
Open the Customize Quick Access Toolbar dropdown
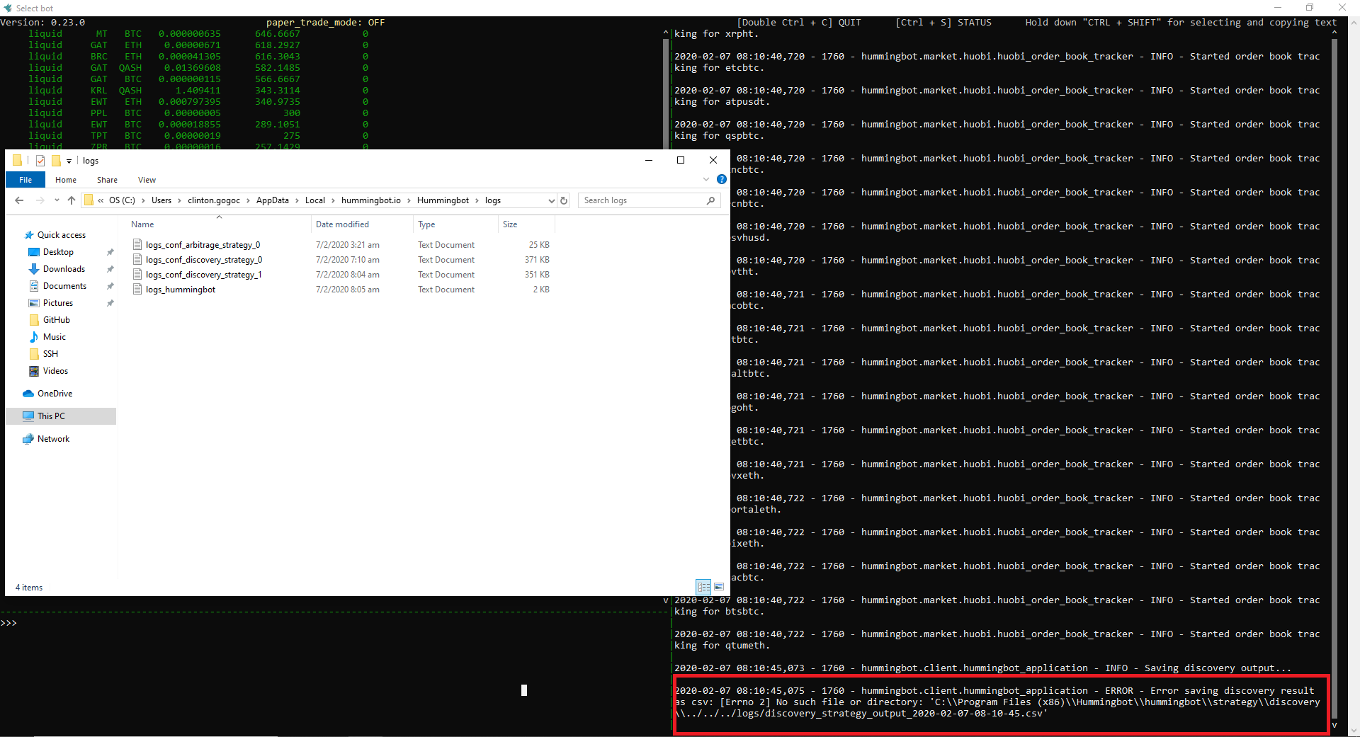69,160
